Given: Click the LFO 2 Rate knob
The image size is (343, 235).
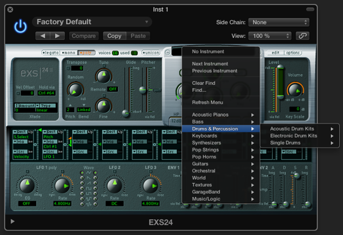Looking at the screenshot, I should [x=114, y=186].
